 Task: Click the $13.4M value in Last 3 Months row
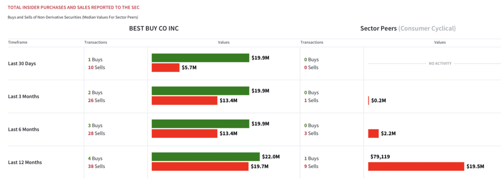[228, 101]
